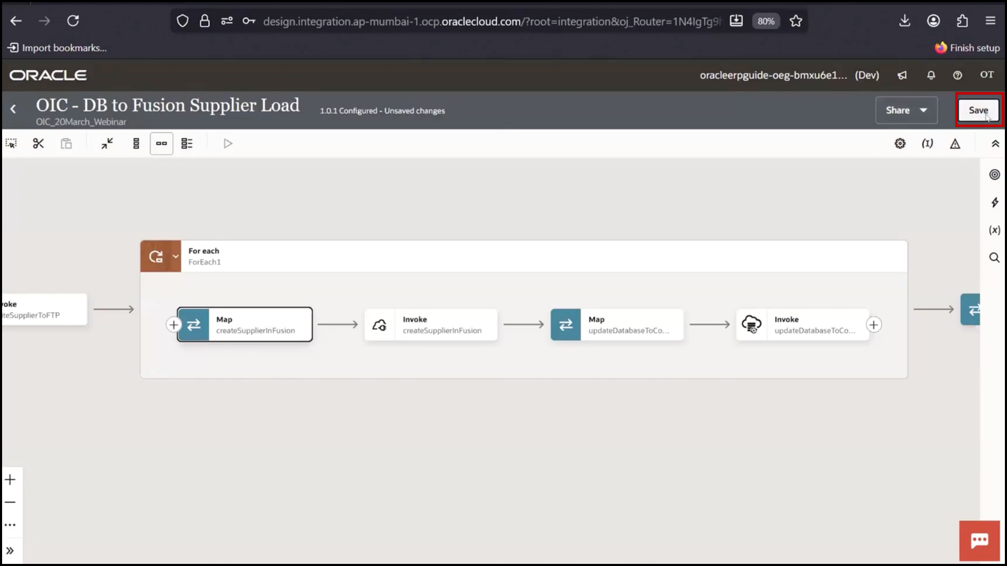Click the browser address bar URL
Screen dimensions: 1007x566
[x=492, y=21]
